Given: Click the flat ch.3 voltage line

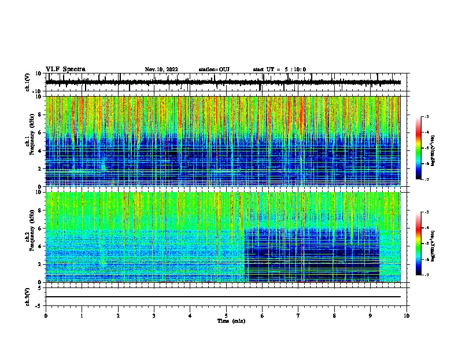Looking at the screenshot, I should coord(223,297).
